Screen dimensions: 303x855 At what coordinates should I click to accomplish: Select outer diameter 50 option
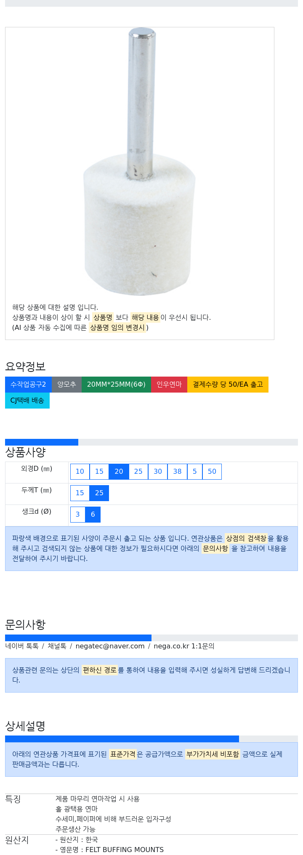click(212, 472)
